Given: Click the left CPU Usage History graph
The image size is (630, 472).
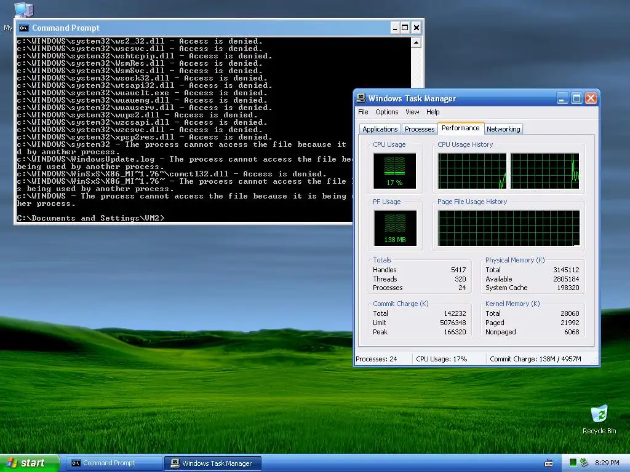Looking at the screenshot, I should tap(472, 171).
